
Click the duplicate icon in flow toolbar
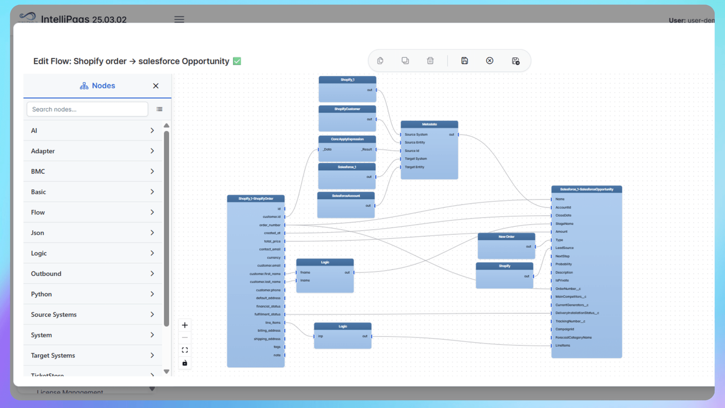(x=405, y=61)
